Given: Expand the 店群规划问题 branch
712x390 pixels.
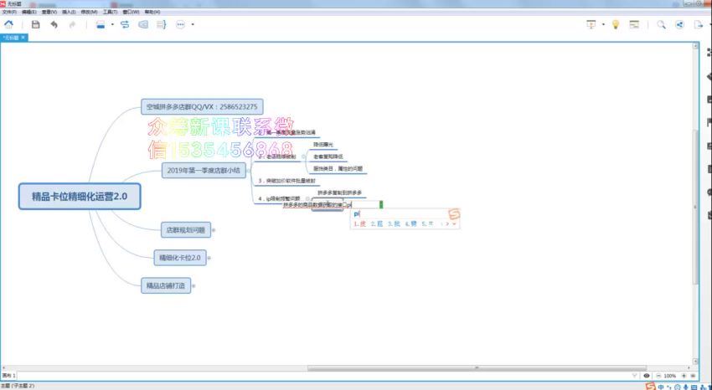Looking at the screenshot, I should (214, 230).
